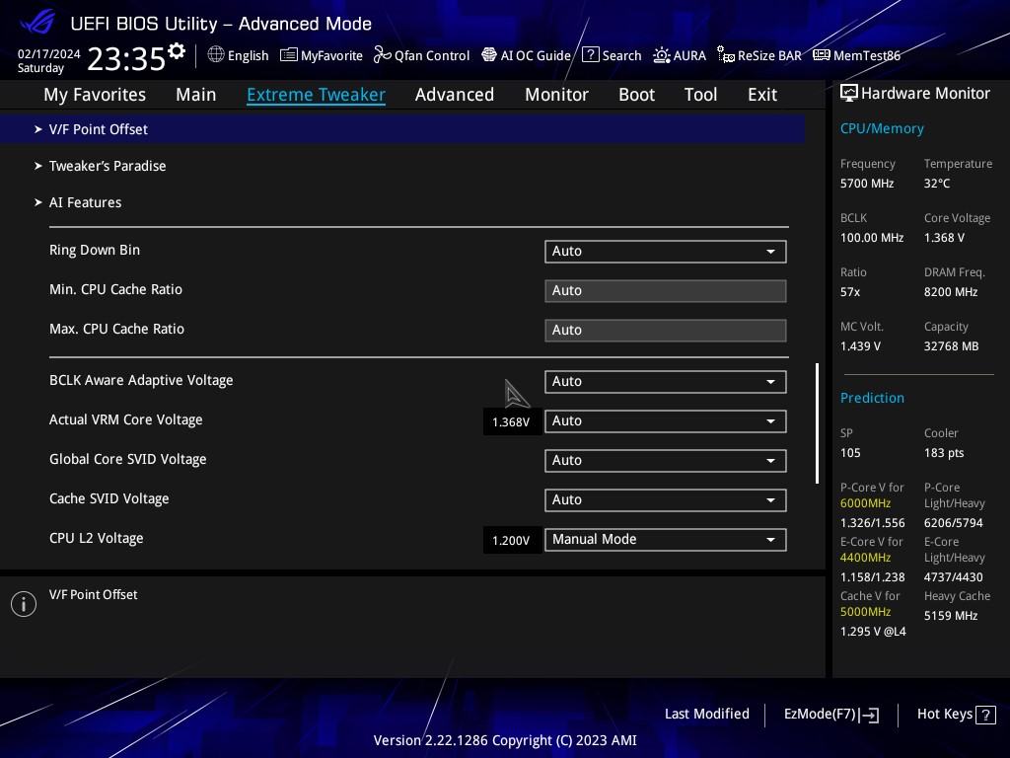Select the CPU L2 Voltage label

coord(97,538)
